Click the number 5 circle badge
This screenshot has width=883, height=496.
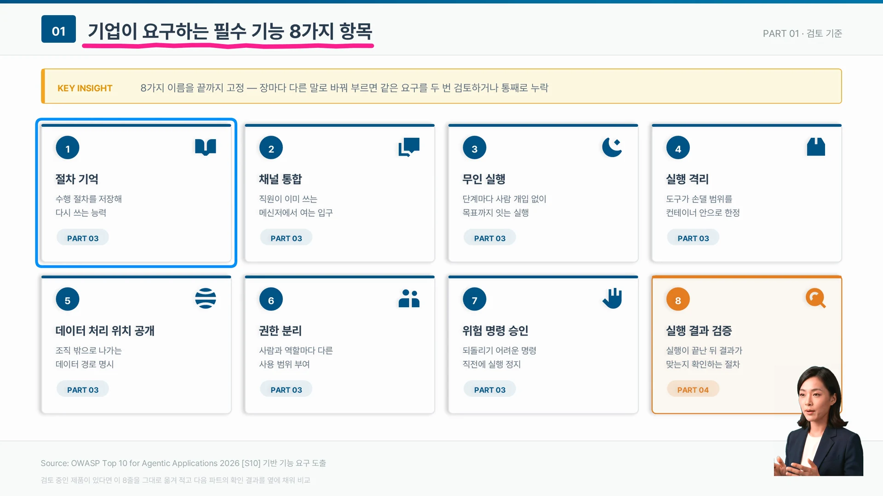tap(68, 299)
